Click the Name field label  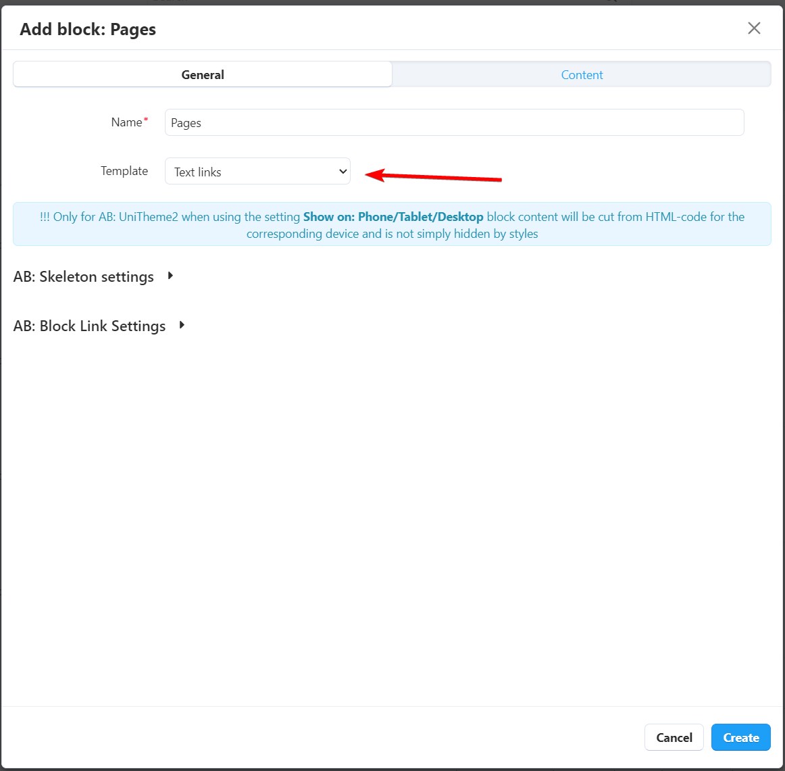tap(126, 122)
